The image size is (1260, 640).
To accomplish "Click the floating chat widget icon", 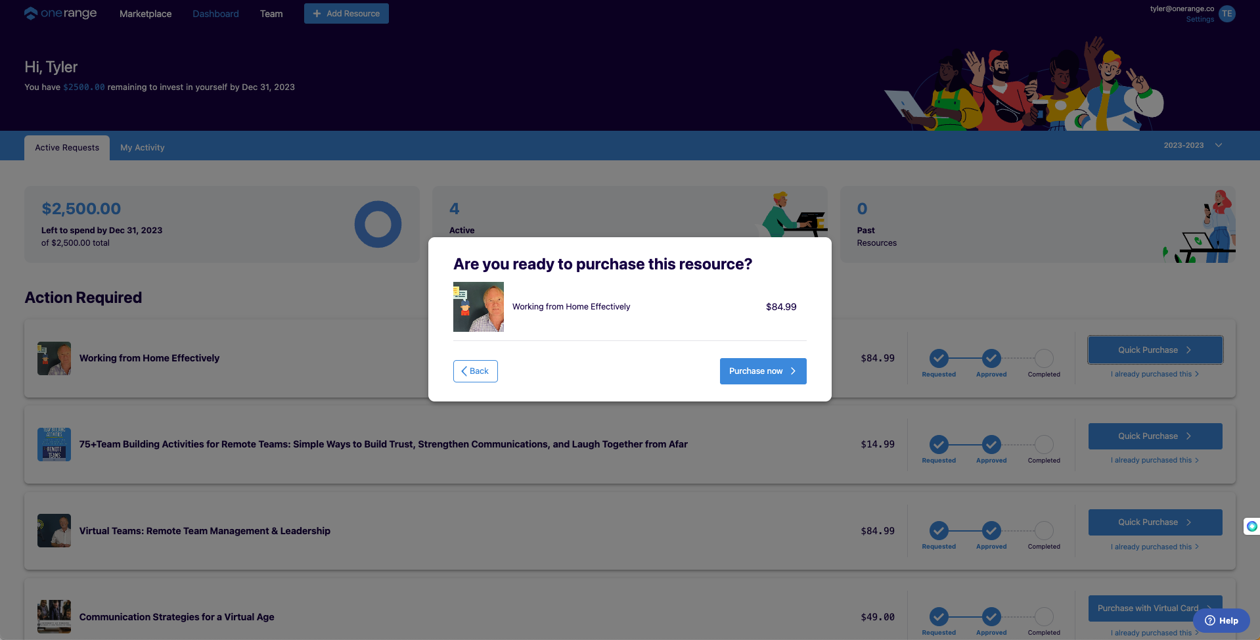I will 1251,526.
